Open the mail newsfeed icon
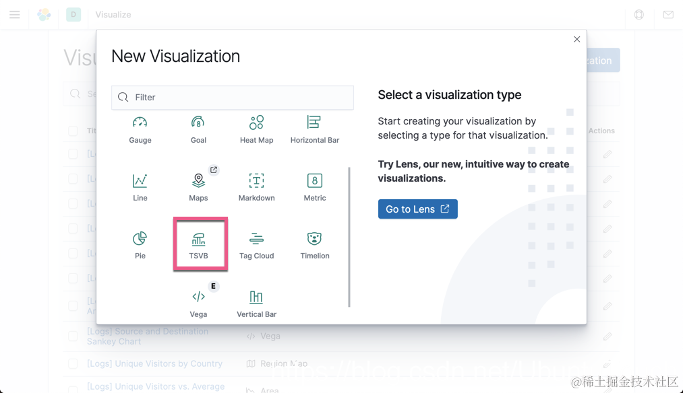Viewport: 683px width, 393px height. [668, 14]
